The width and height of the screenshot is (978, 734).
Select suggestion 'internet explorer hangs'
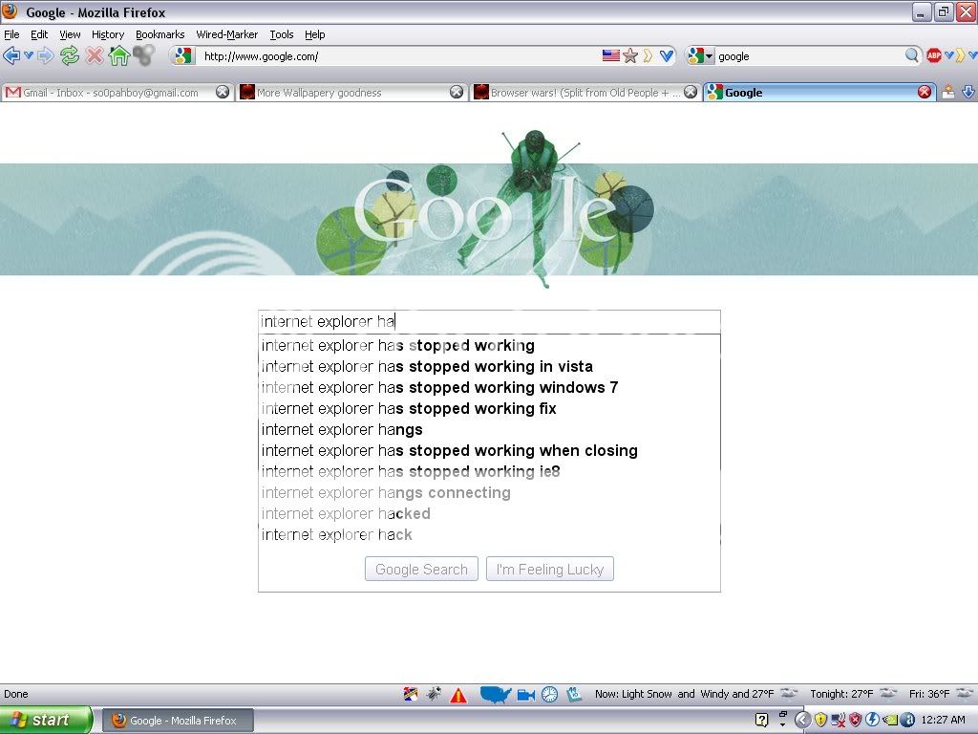point(489,430)
